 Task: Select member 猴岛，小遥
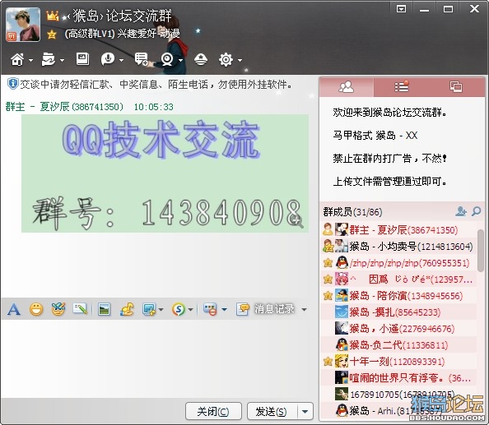pyautogui.click(x=398, y=329)
